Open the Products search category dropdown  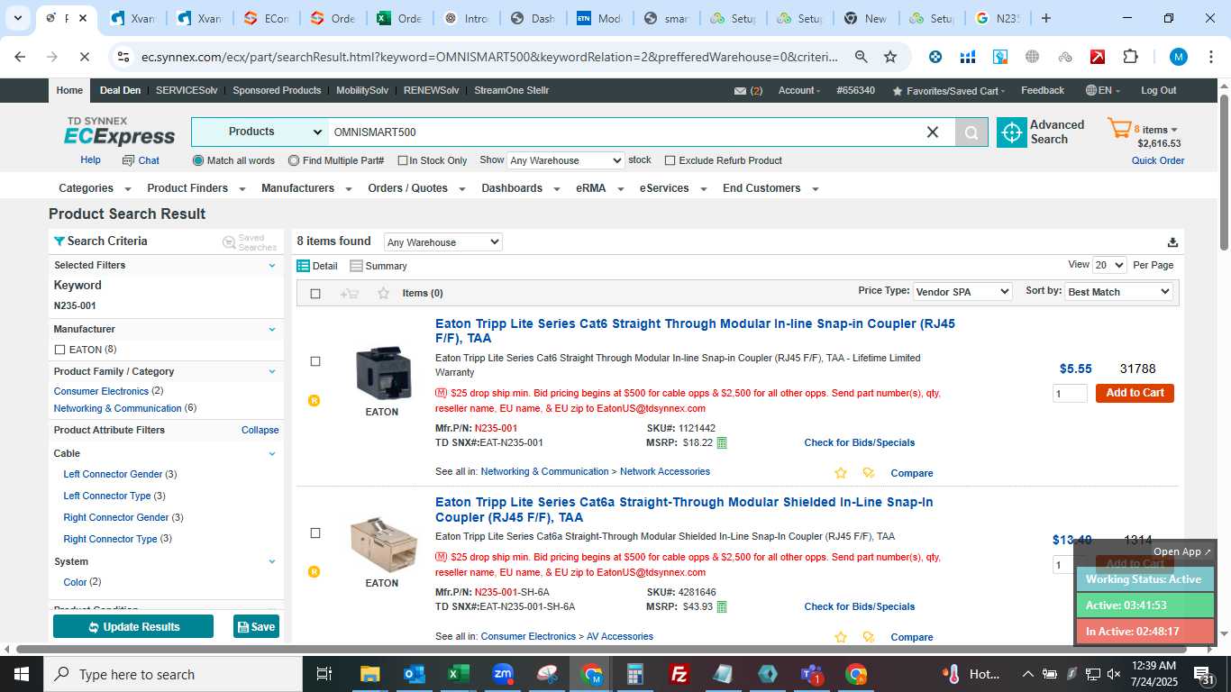[260, 132]
